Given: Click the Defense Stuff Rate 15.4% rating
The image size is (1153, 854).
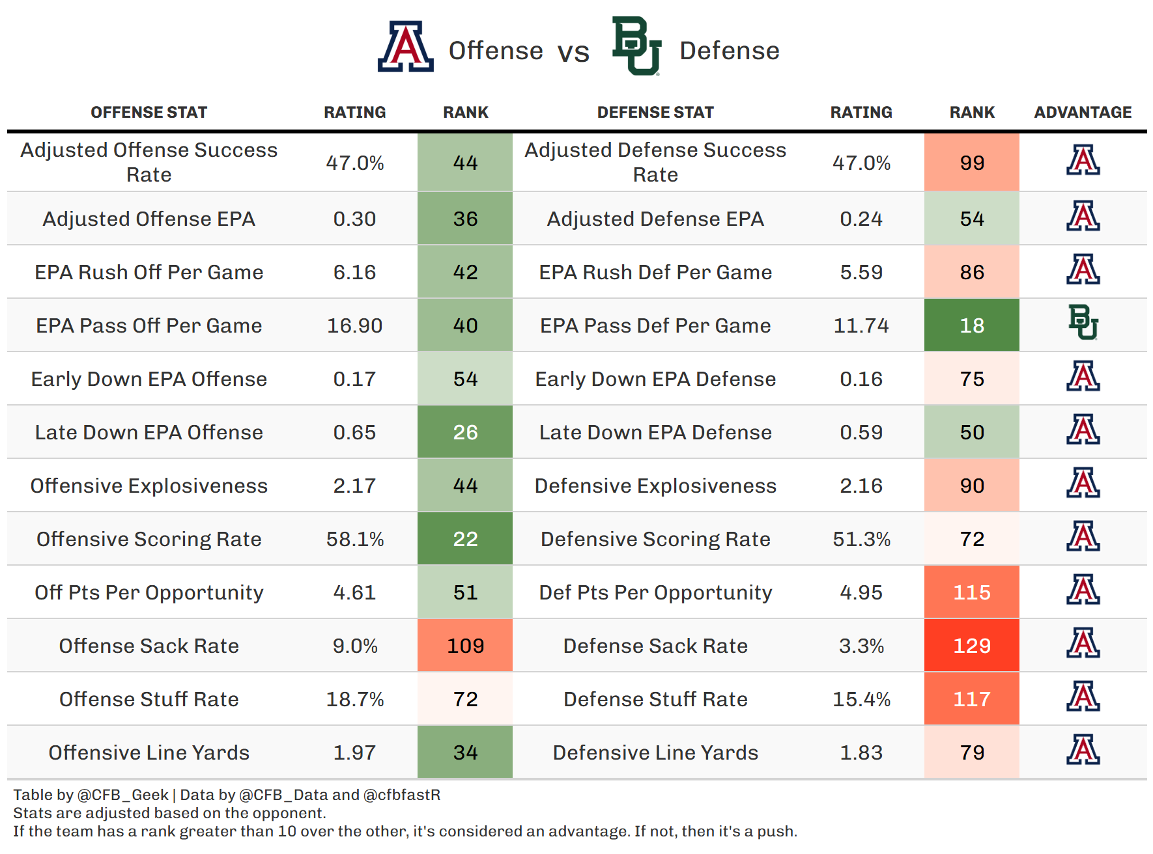Looking at the screenshot, I should pos(861,700).
